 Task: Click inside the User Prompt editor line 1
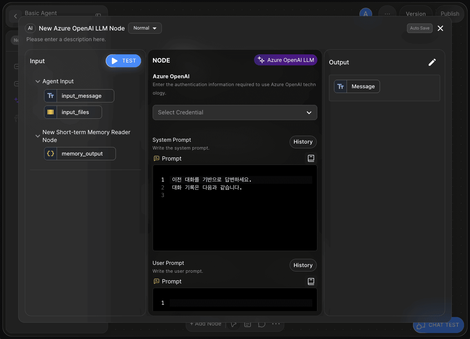coord(241,303)
